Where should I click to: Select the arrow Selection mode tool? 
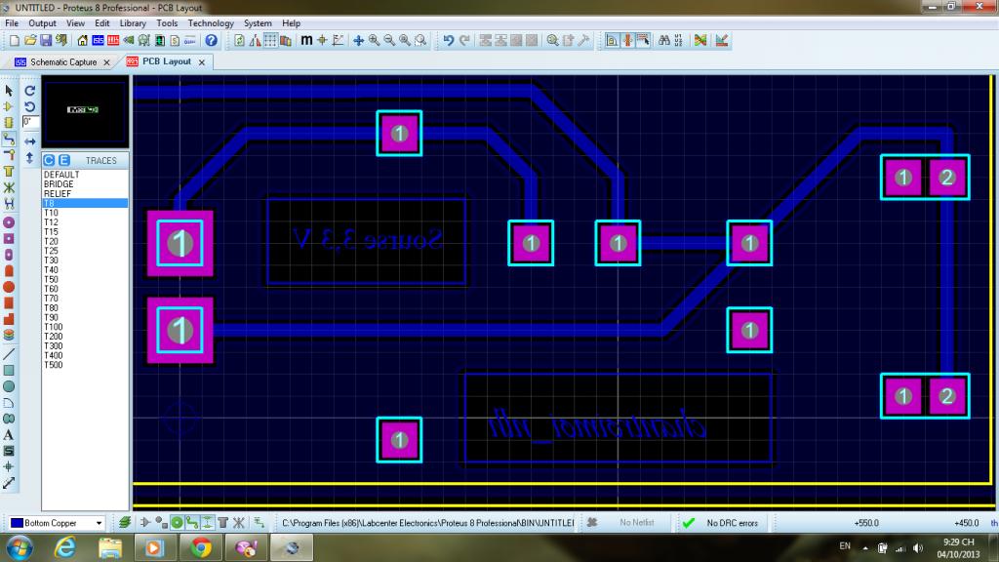[9, 91]
